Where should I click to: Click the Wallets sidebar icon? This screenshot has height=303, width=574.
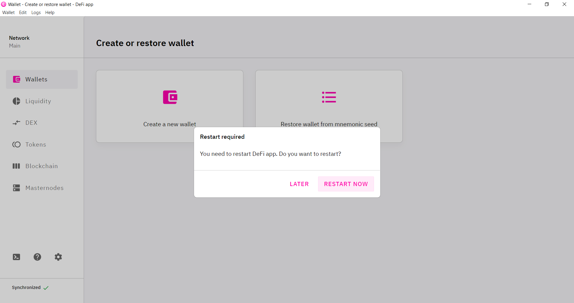[16, 79]
